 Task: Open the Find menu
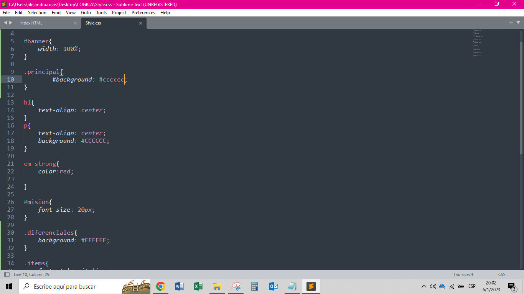click(56, 13)
